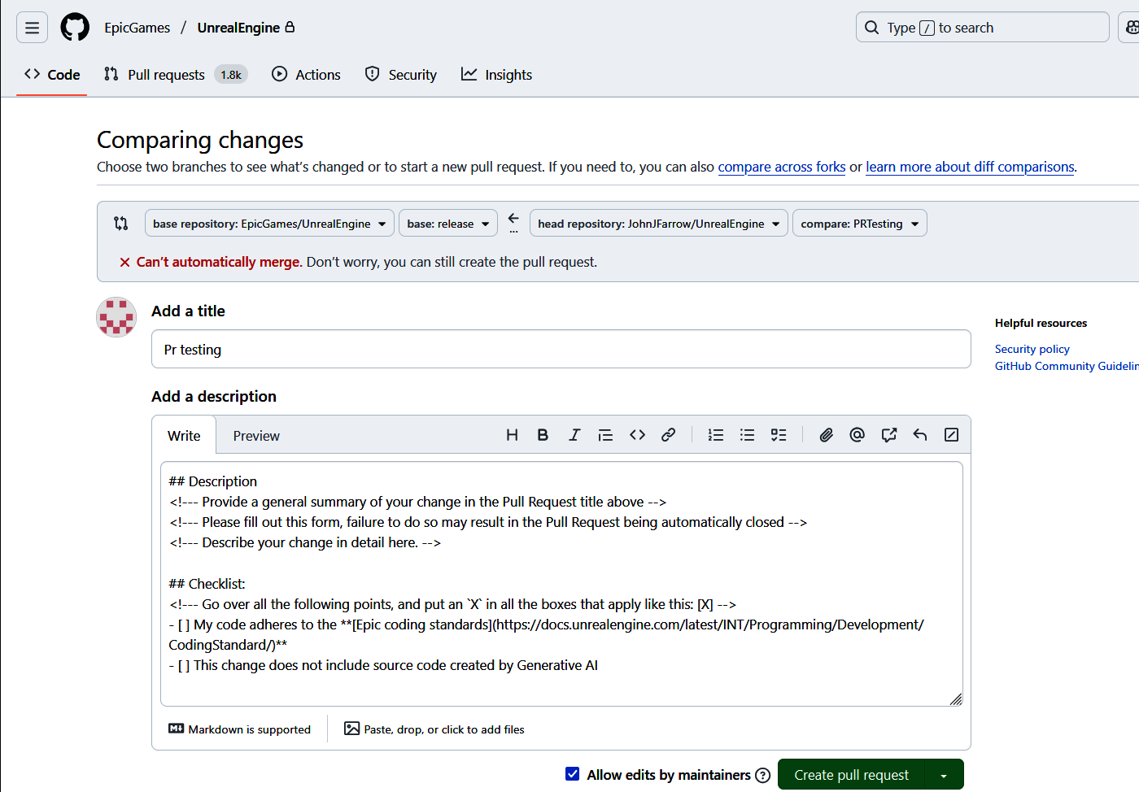The height and width of the screenshot is (792, 1139).
Task: Open the compare: PRTesting branch dropdown
Action: coord(859,224)
